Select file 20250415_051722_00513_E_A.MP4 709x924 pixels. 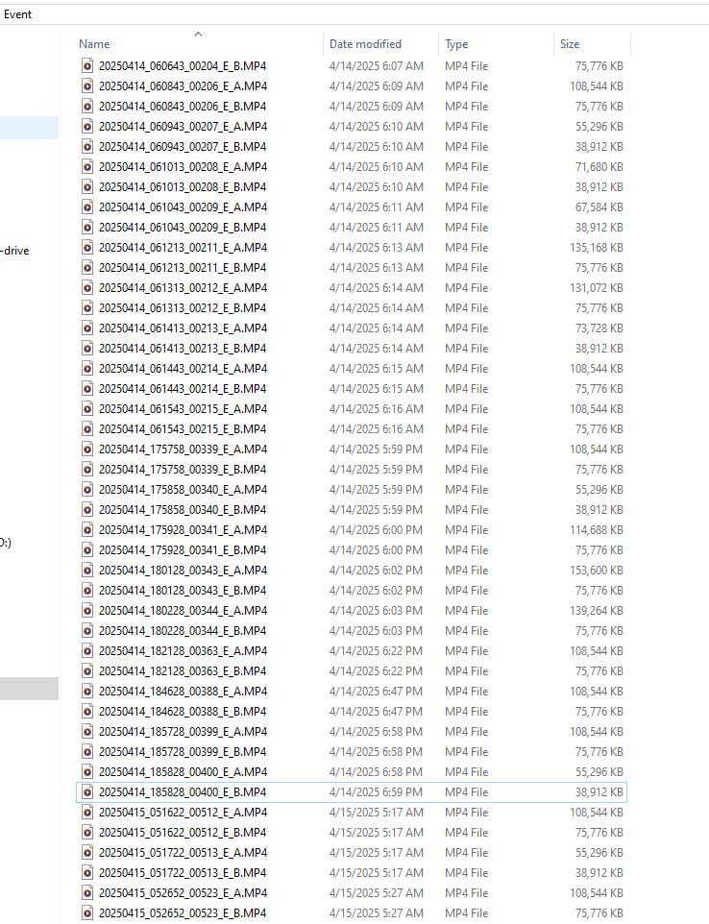click(183, 853)
